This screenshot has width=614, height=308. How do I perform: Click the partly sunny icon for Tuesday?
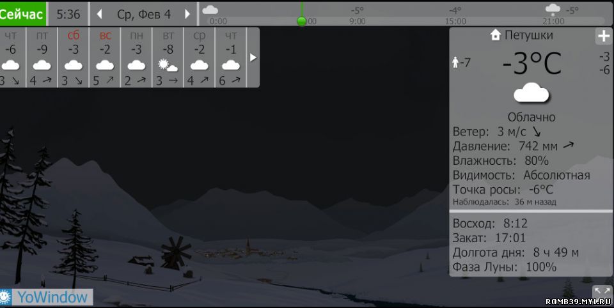168,65
